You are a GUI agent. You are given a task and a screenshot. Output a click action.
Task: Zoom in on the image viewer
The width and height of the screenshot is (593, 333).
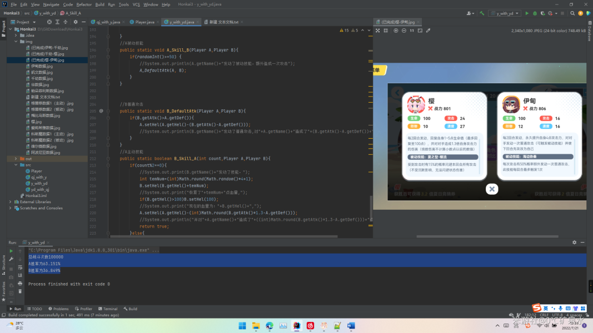pyautogui.click(x=396, y=31)
